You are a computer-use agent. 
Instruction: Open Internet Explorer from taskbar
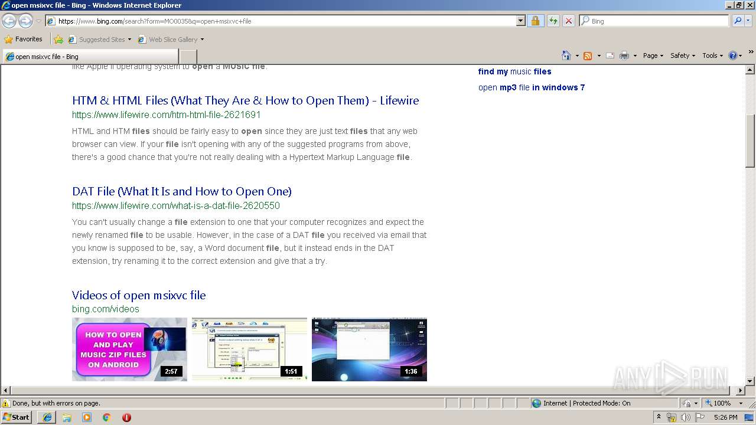pos(47,417)
